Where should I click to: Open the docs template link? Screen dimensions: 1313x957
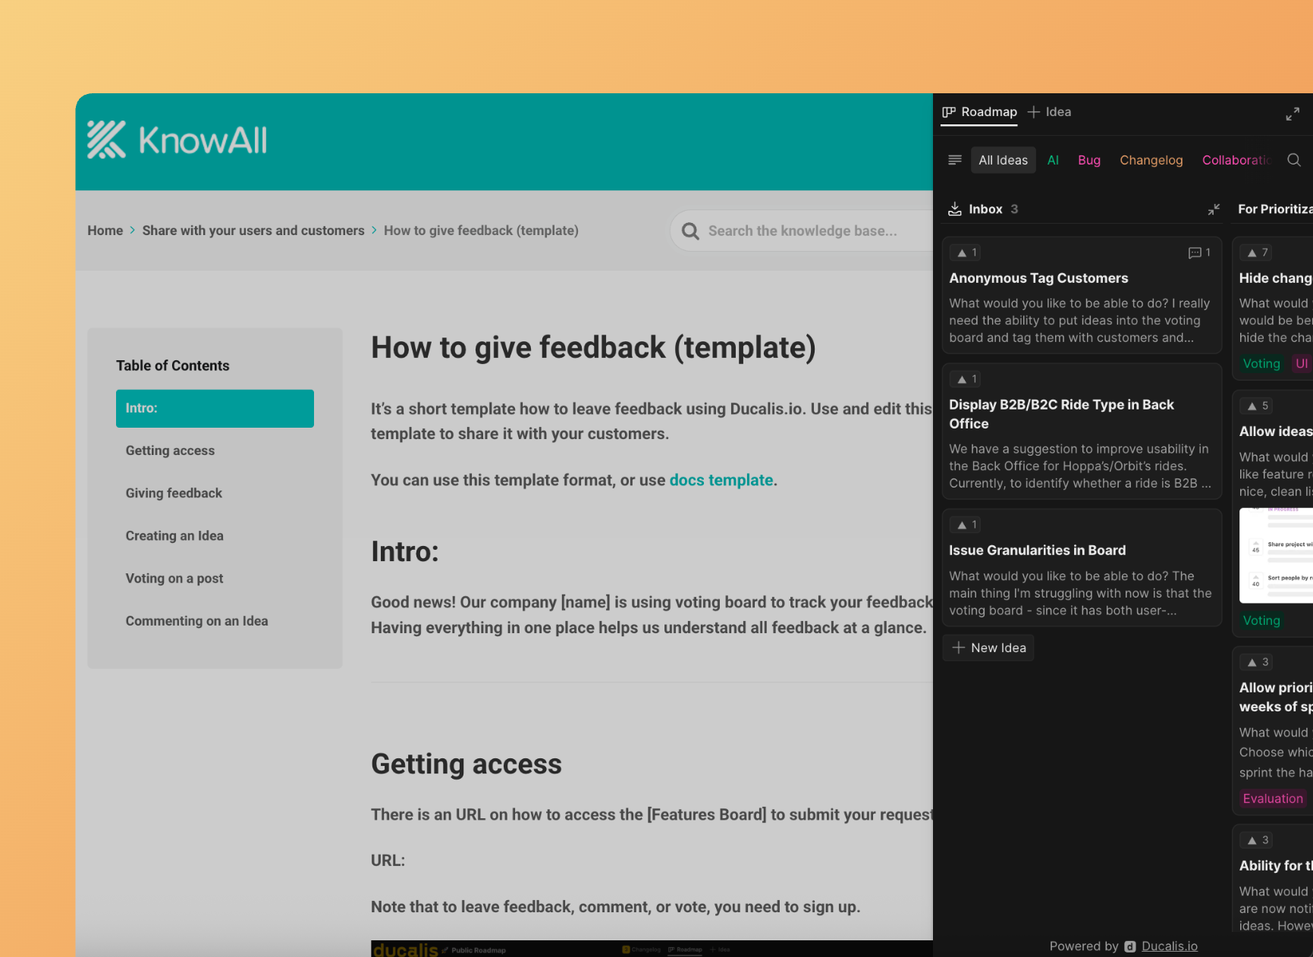[721, 480]
